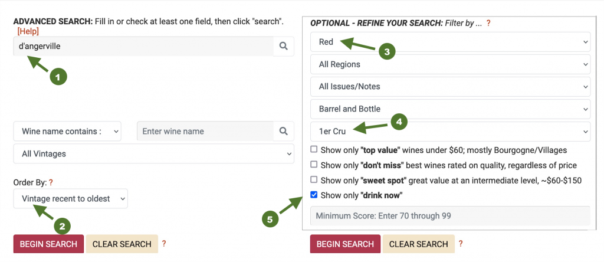Viewport: 604px width, 262px height.
Task: Click the right CLEAR SEARCH button
Action: coord(418,244)
